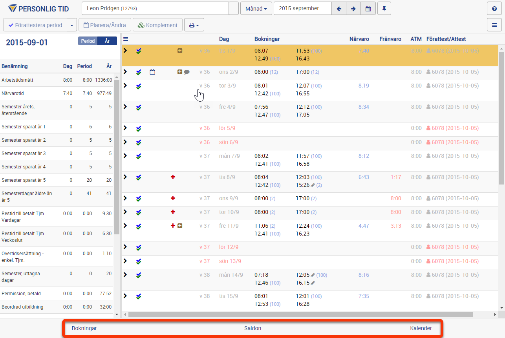The width and height of the screenshot is (505, 338).
Task: Click the table's horizontal scrollbar thumb
Action: [300, 314]
